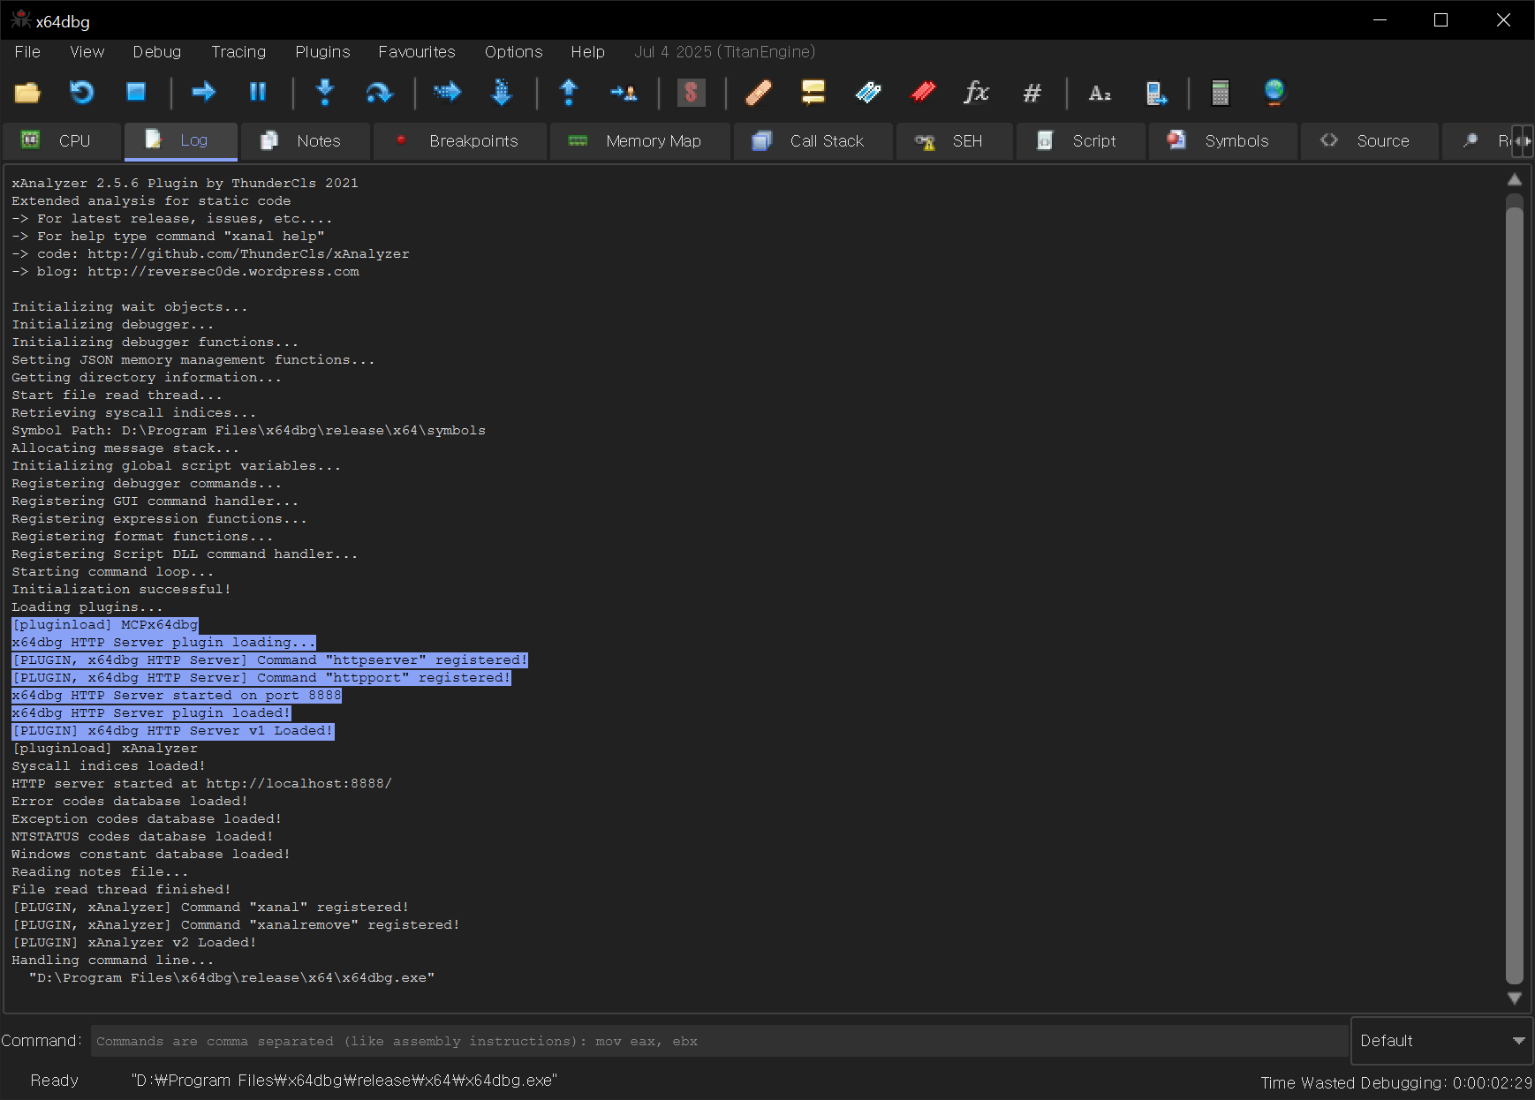Open the View menu
The image size is (1535, 1100).
(x=87, y=52)
